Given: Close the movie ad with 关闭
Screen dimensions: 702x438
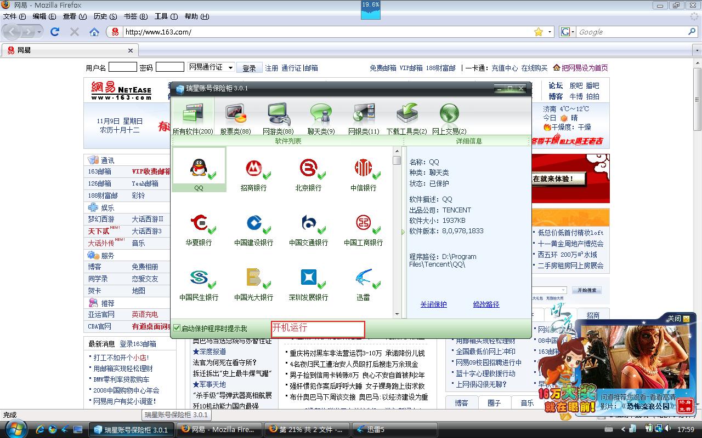Looking at the screenshot, I should pos(678,318).
